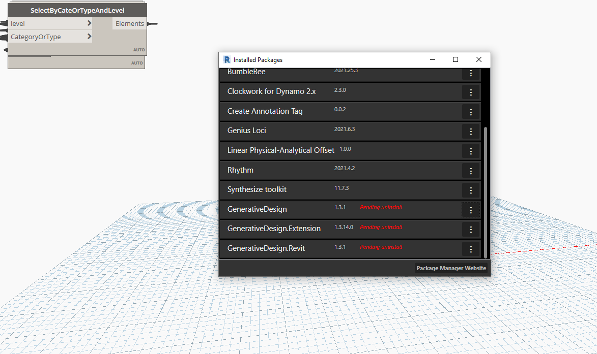Click version 2021.6.3 of Genius Loci
597x354 pixels.
(x=345, y=129)
